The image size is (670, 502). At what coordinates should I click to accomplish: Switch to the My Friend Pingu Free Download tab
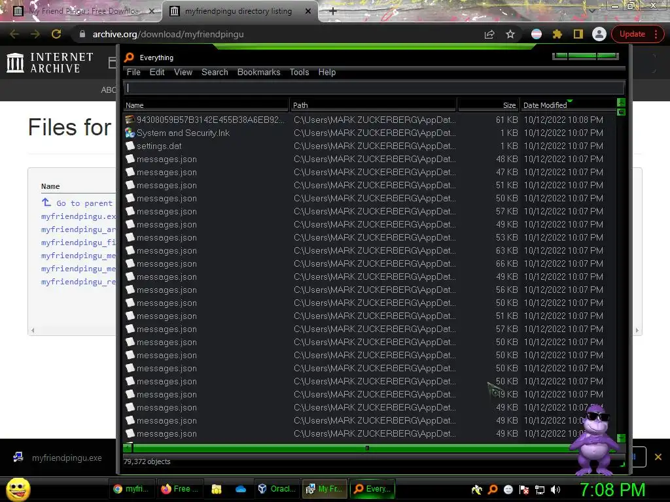click(x=84, y=11)
